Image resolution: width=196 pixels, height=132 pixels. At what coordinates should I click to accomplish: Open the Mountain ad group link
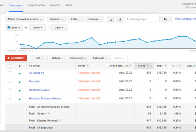point(35,81)
